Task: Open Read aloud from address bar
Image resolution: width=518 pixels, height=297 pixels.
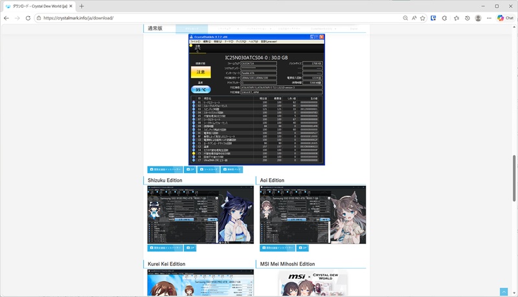Action: point(414,18)
